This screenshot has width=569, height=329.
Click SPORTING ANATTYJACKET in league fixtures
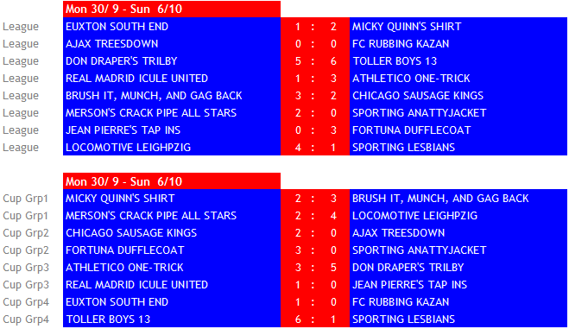[x=419, y=113]
